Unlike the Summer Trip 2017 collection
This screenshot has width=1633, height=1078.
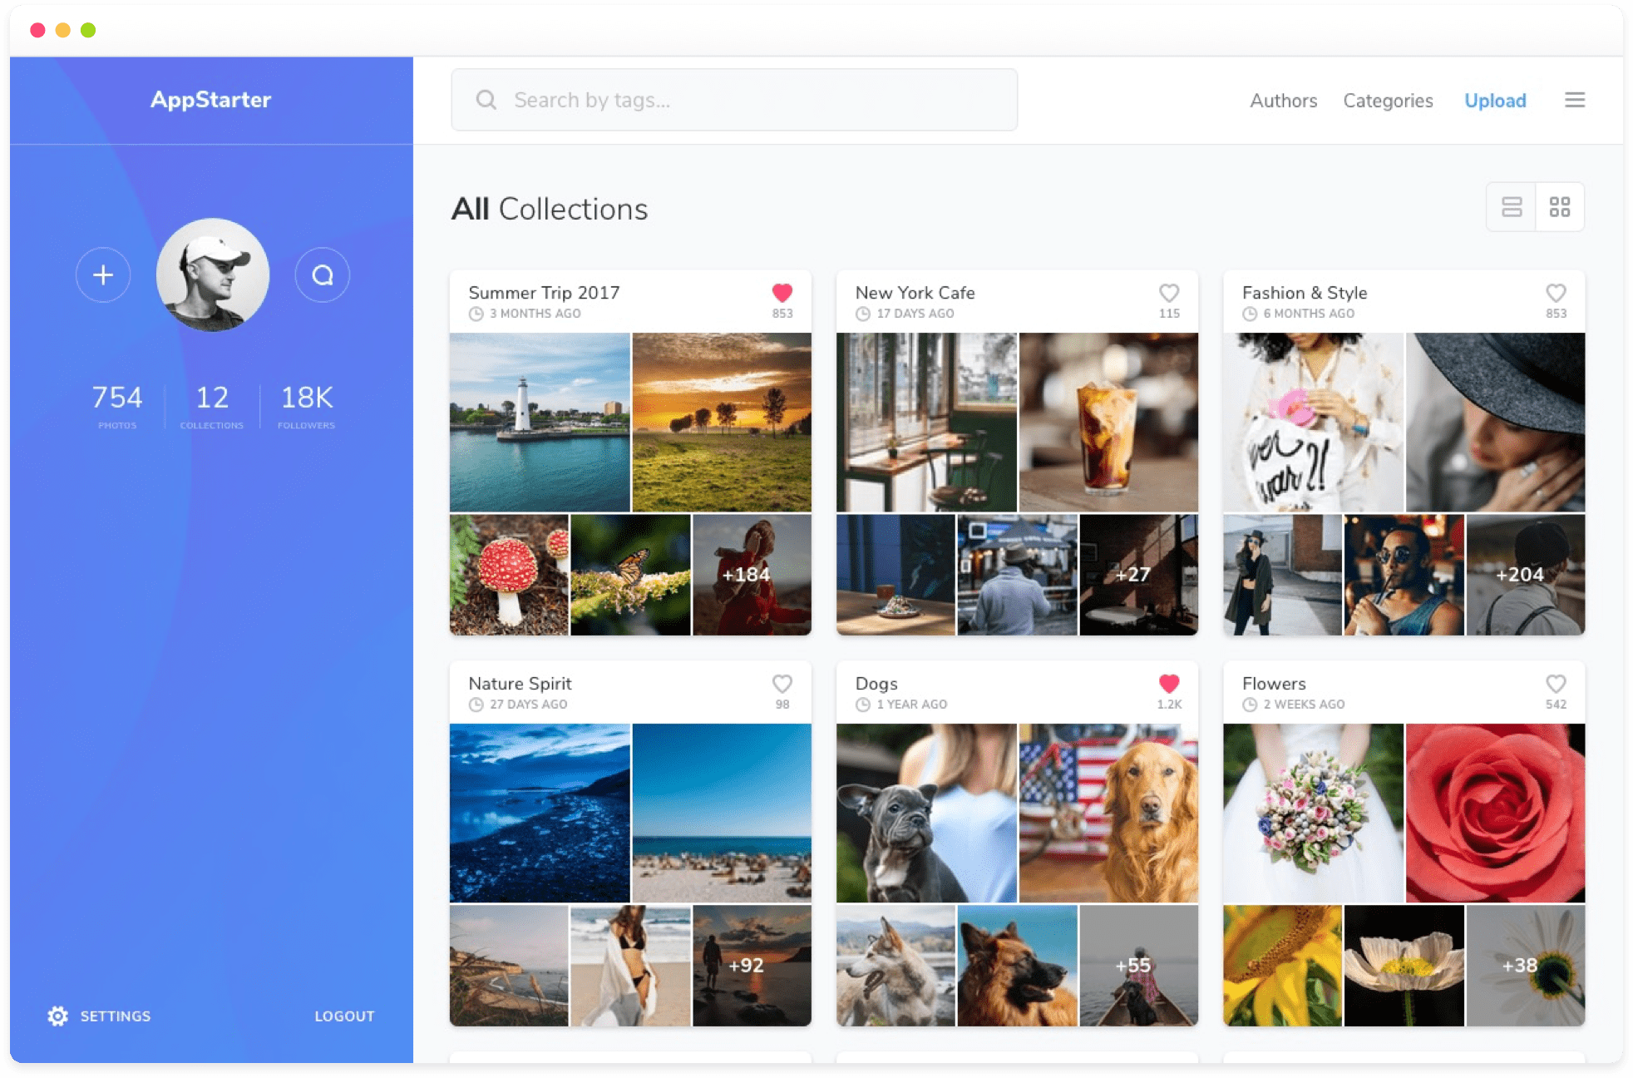tap(782, 293)
